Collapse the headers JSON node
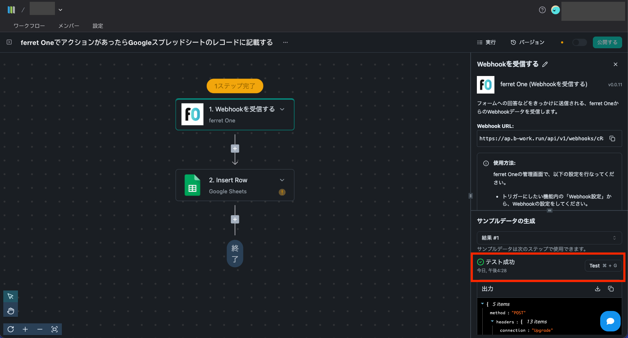 [492, 321]
